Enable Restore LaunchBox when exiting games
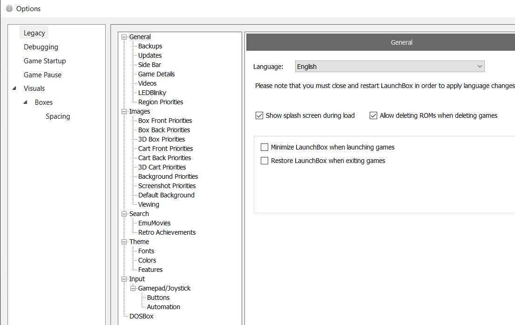Screen dimensions: 515x325 [264, 161]
